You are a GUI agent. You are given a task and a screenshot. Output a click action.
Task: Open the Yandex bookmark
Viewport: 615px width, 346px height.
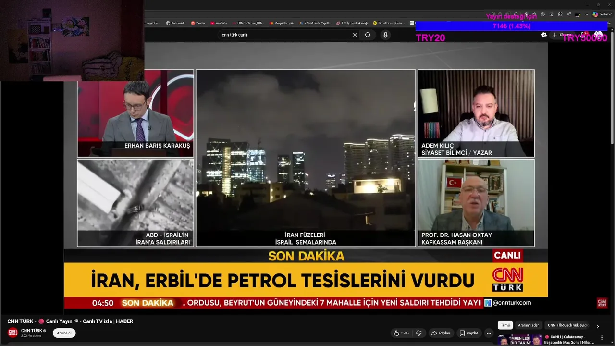pyautogui.click(x=198, y=23)
